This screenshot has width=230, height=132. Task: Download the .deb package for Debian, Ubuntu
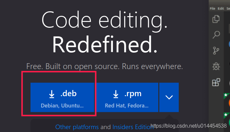pos(62,97)
